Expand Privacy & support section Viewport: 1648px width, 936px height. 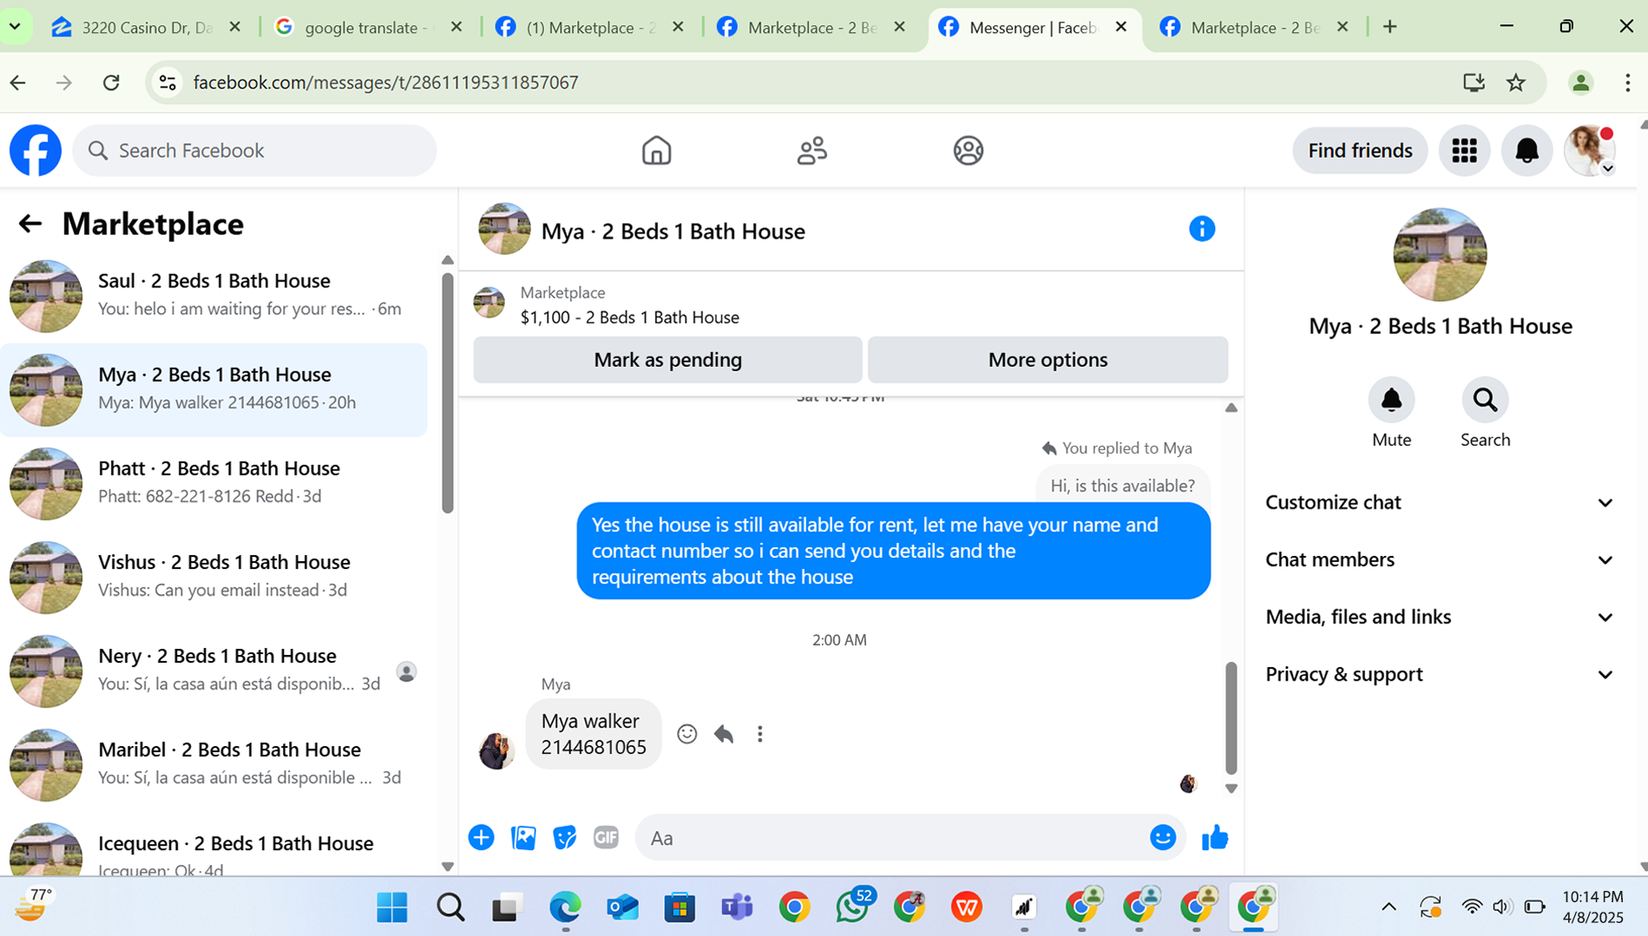click(1439, 674)
